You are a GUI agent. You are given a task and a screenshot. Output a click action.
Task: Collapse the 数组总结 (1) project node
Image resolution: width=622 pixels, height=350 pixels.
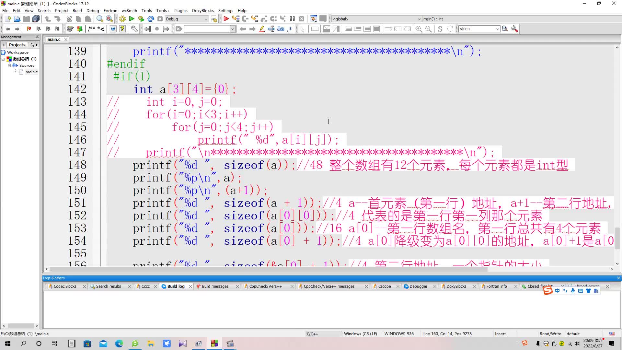pos(3,59)
